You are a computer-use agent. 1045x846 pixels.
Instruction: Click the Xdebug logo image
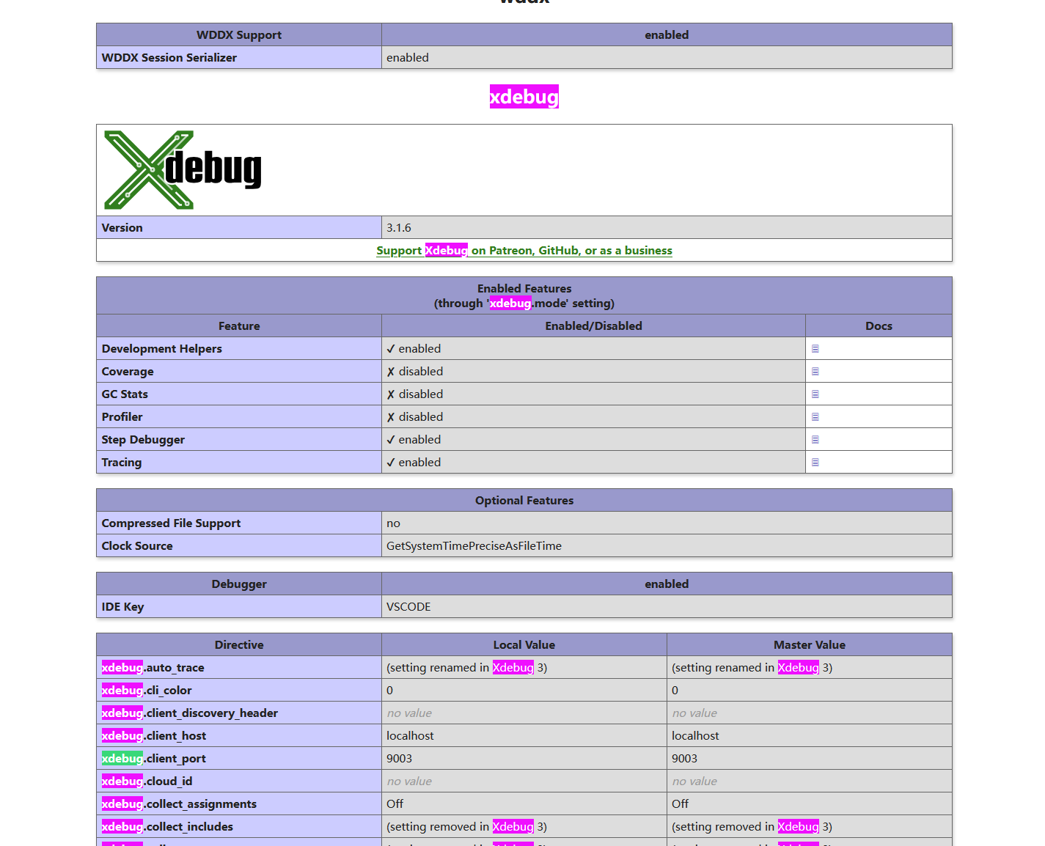(x=183, y=170)
